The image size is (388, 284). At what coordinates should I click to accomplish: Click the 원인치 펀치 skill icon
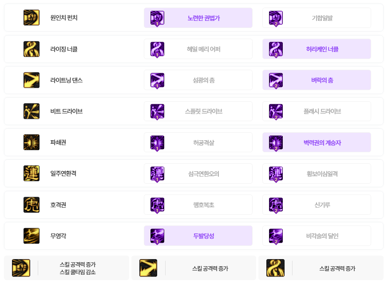coord(32,18)
